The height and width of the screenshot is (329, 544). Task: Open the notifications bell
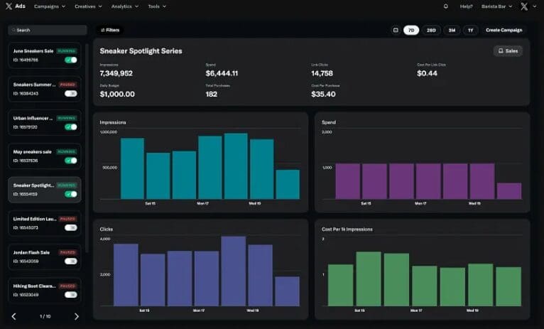pyautogui.click(x=446, y=6)
